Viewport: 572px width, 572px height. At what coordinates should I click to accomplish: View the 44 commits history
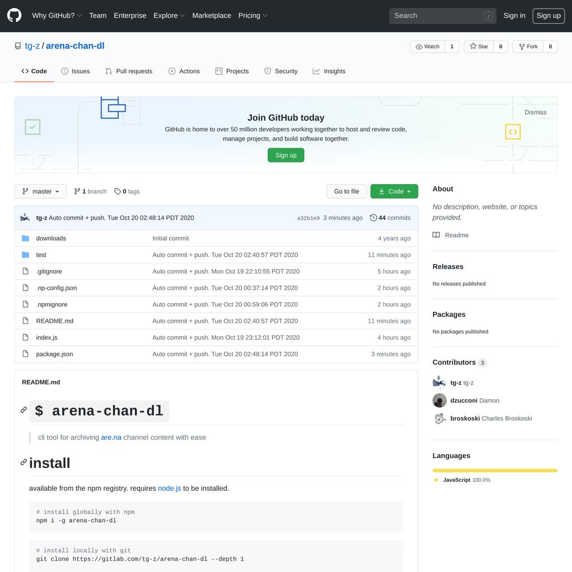point(390,218)
